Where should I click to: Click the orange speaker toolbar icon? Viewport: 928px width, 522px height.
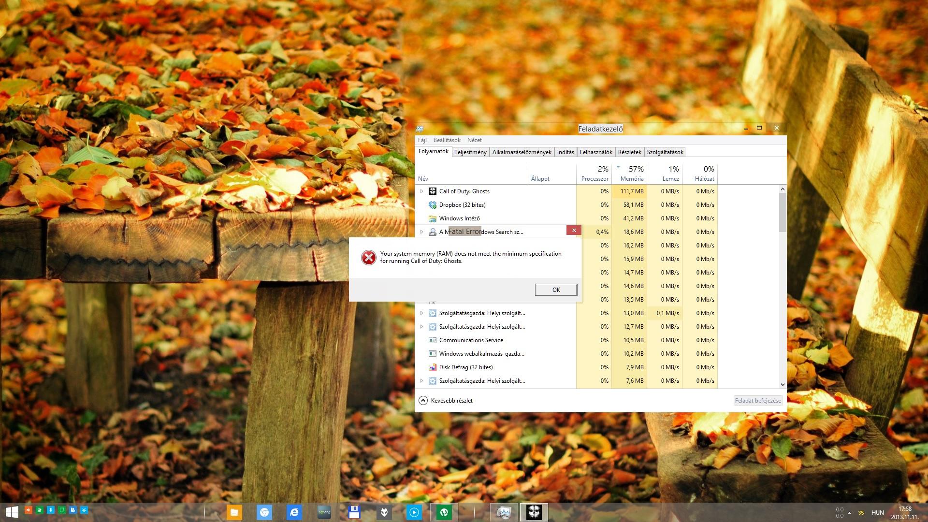29,510
